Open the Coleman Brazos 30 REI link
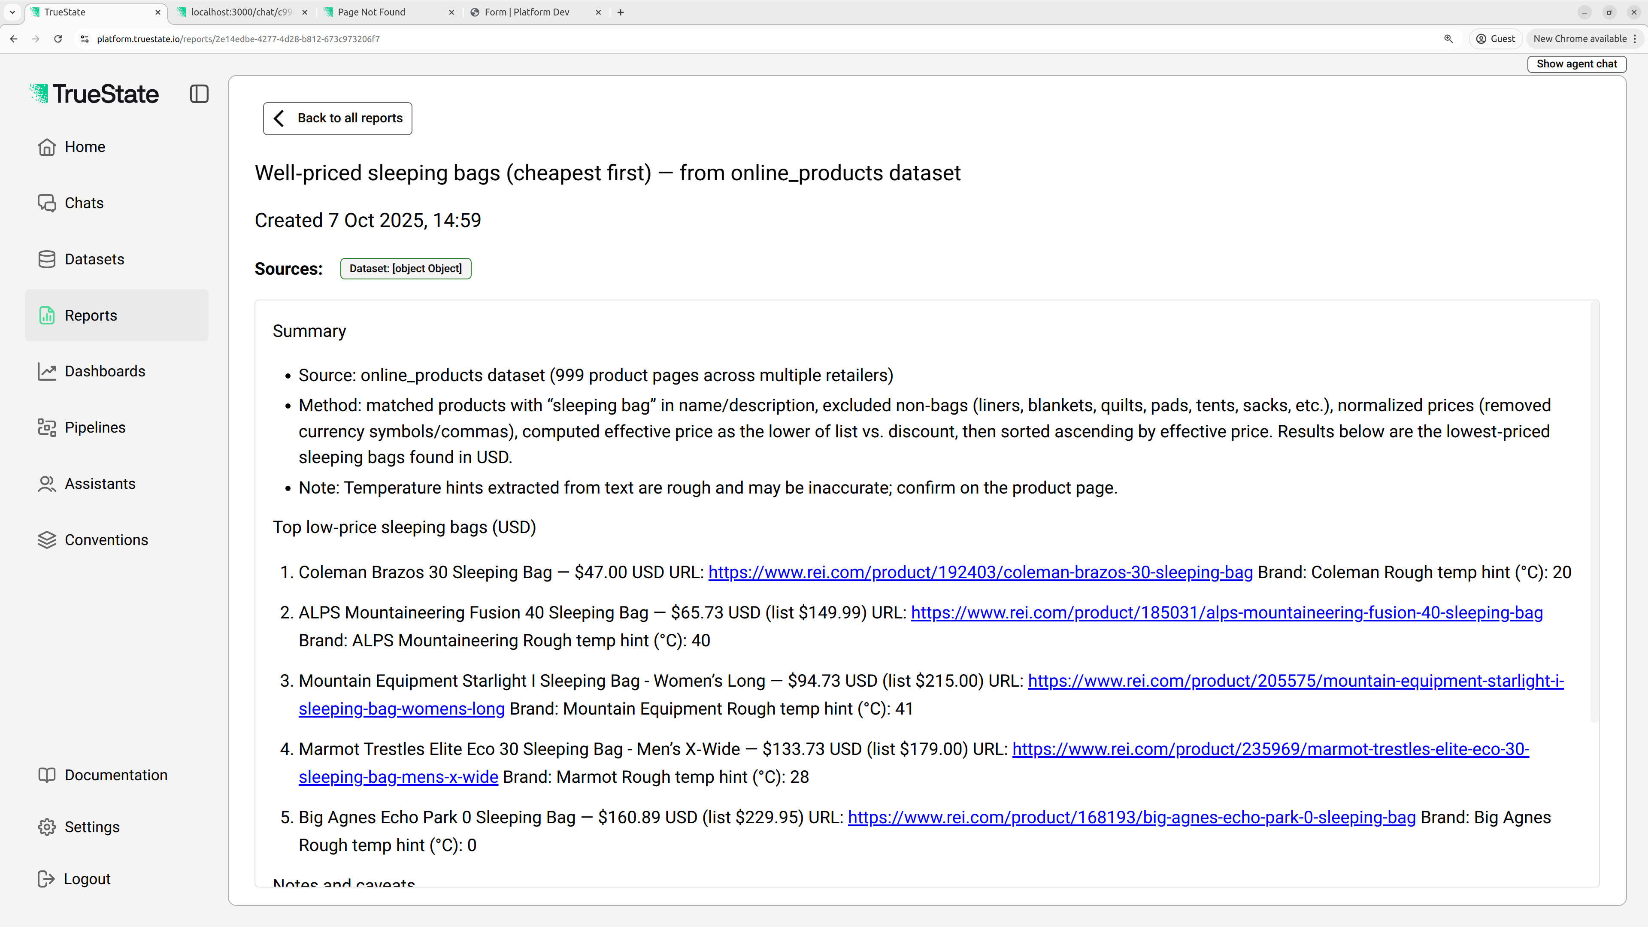Screen dimensions: 1648x927 click(980, 573)
